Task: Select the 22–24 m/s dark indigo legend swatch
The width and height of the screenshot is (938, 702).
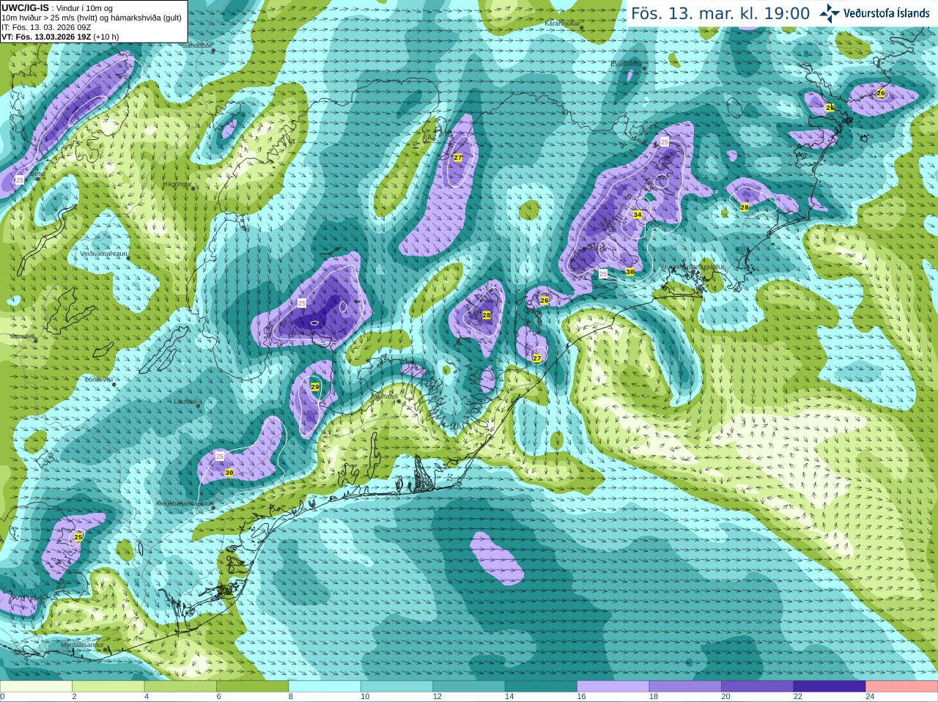Action: [830, 687]
